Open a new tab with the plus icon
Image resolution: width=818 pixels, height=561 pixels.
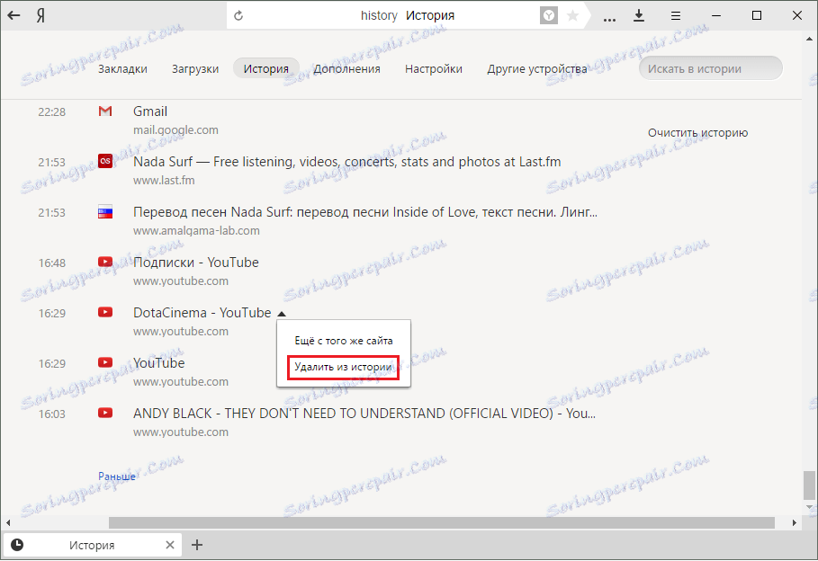(x=197, y=546)
